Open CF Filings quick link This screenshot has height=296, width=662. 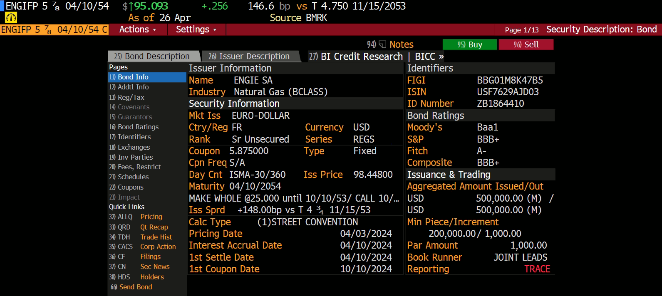tap(135, 257)
